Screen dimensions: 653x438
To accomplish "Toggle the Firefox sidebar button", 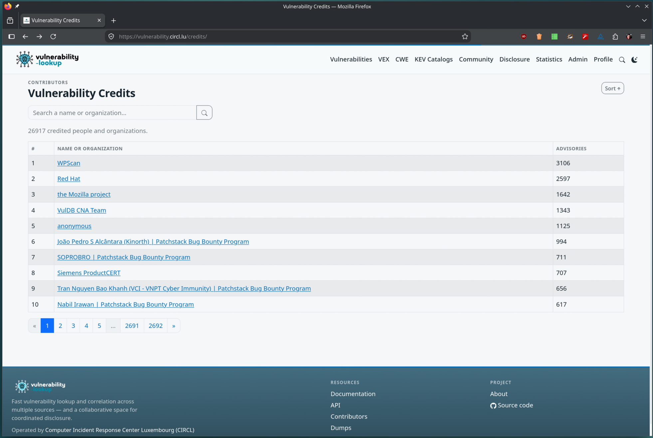I will [x=12, y=37].
